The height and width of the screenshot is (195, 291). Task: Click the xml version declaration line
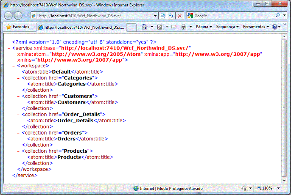[84, 42]
